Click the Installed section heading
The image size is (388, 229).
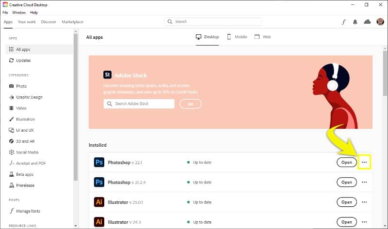tap(97, 145)
